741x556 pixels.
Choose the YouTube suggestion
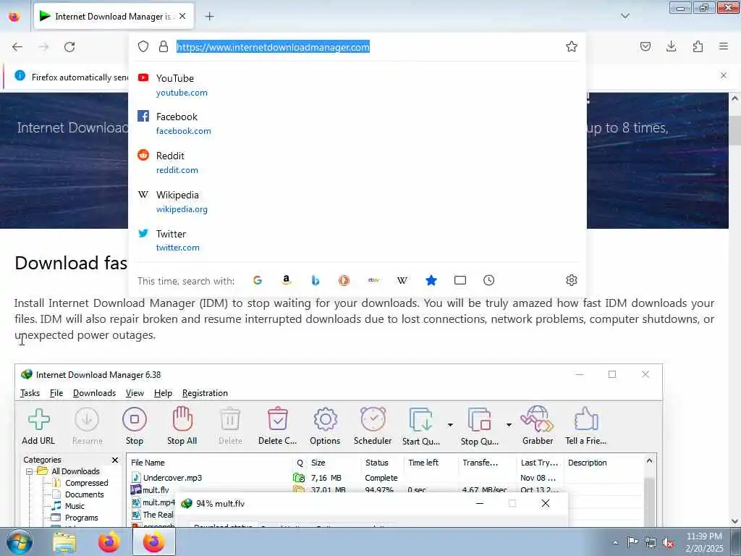click(x=357, y=85)
